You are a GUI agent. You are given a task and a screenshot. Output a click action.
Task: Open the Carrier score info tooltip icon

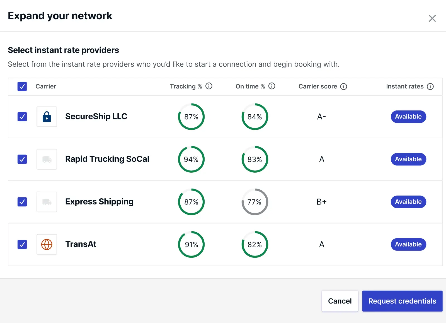344,86
